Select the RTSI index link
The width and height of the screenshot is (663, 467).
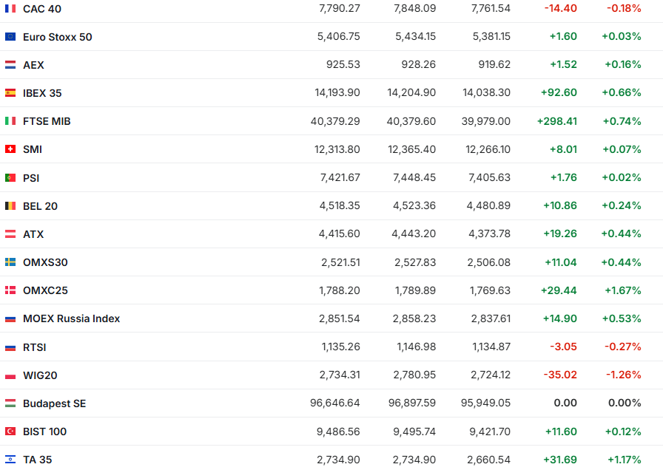coord(35,347)
